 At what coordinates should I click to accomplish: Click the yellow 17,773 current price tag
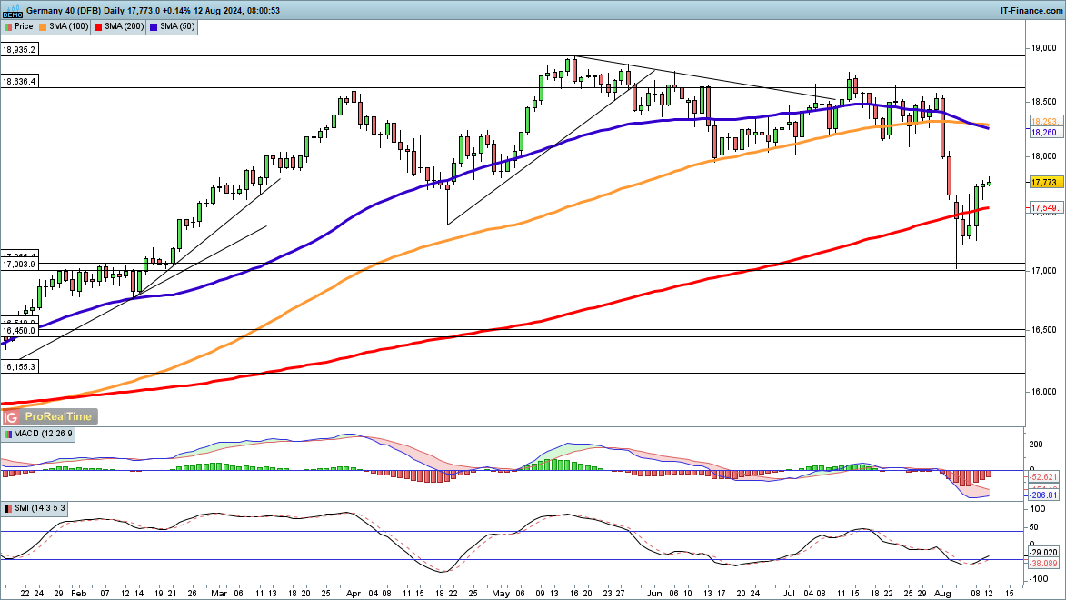1043,183
